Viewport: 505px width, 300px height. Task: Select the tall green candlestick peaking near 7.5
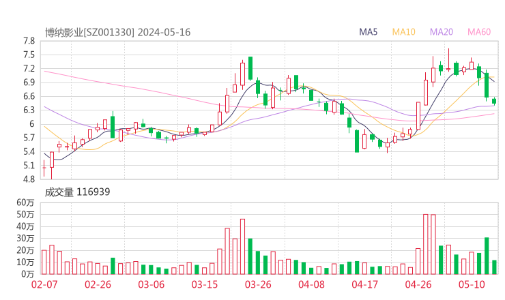pos(250,68)
